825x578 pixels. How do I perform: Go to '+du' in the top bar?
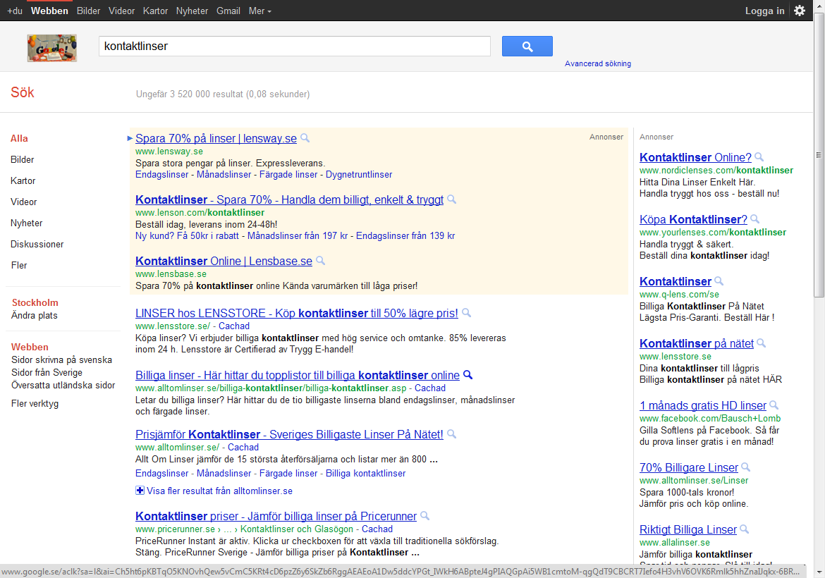coord(15,11)
